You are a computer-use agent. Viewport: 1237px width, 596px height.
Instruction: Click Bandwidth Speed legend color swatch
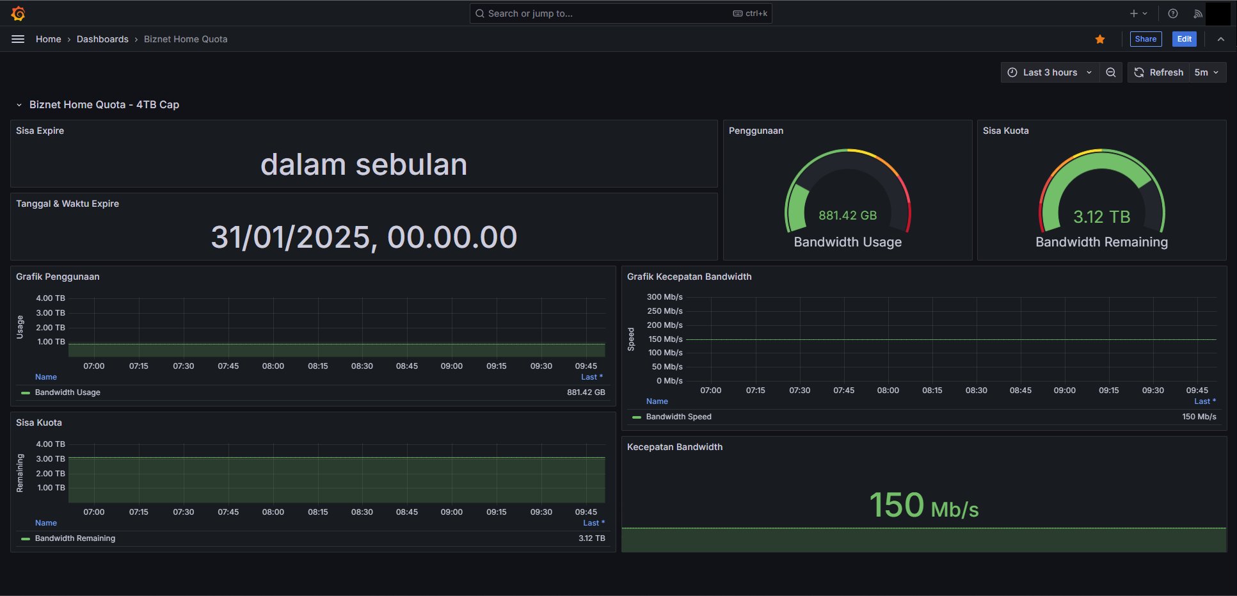pyautogui.click(x=637, y=417)
